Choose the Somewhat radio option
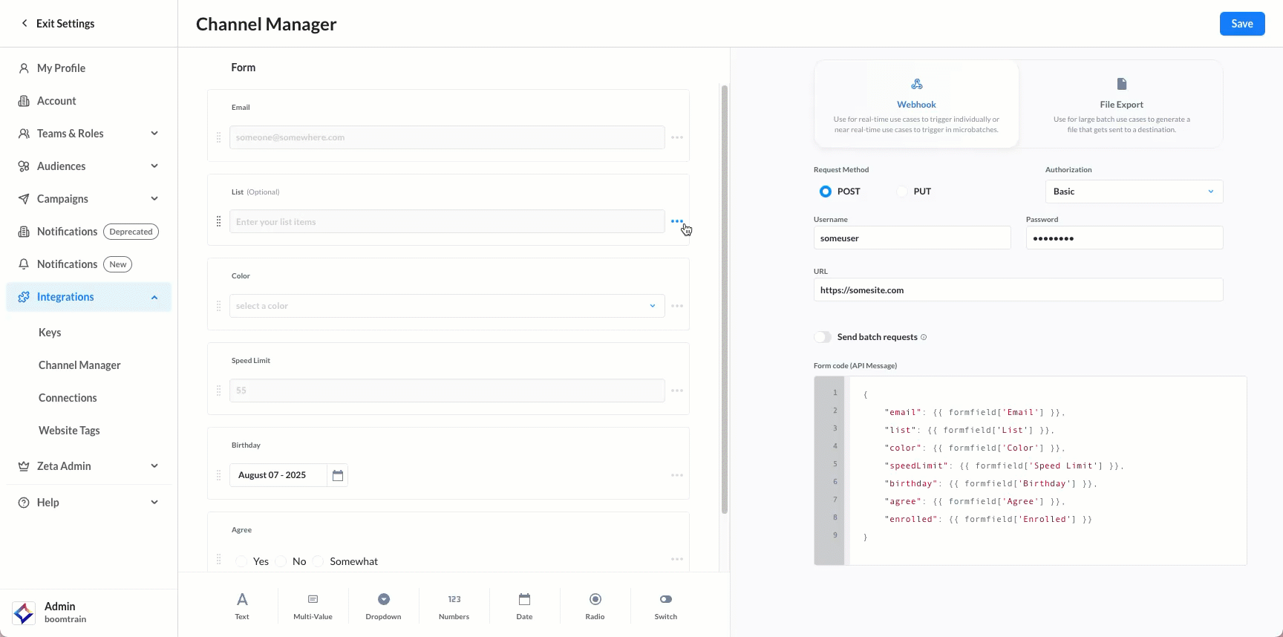This screenshot has width=1283, height=637. click(x=319, y=561)
